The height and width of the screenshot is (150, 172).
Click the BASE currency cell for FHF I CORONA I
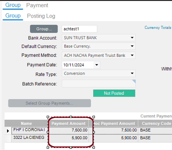pos(155,130)
